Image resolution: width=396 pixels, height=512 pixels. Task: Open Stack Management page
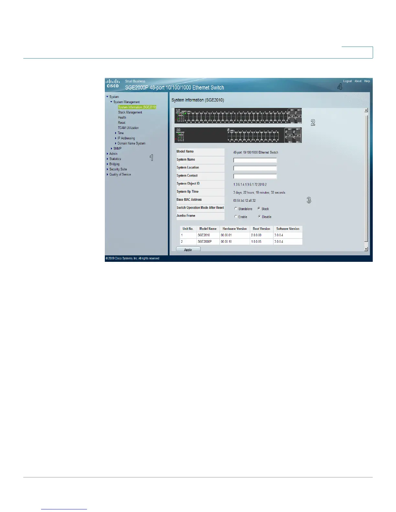click(x=130, y=112)
